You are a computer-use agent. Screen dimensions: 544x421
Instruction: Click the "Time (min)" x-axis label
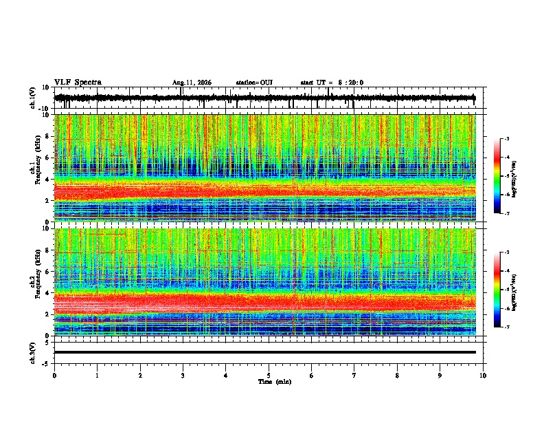click(275, 382)
